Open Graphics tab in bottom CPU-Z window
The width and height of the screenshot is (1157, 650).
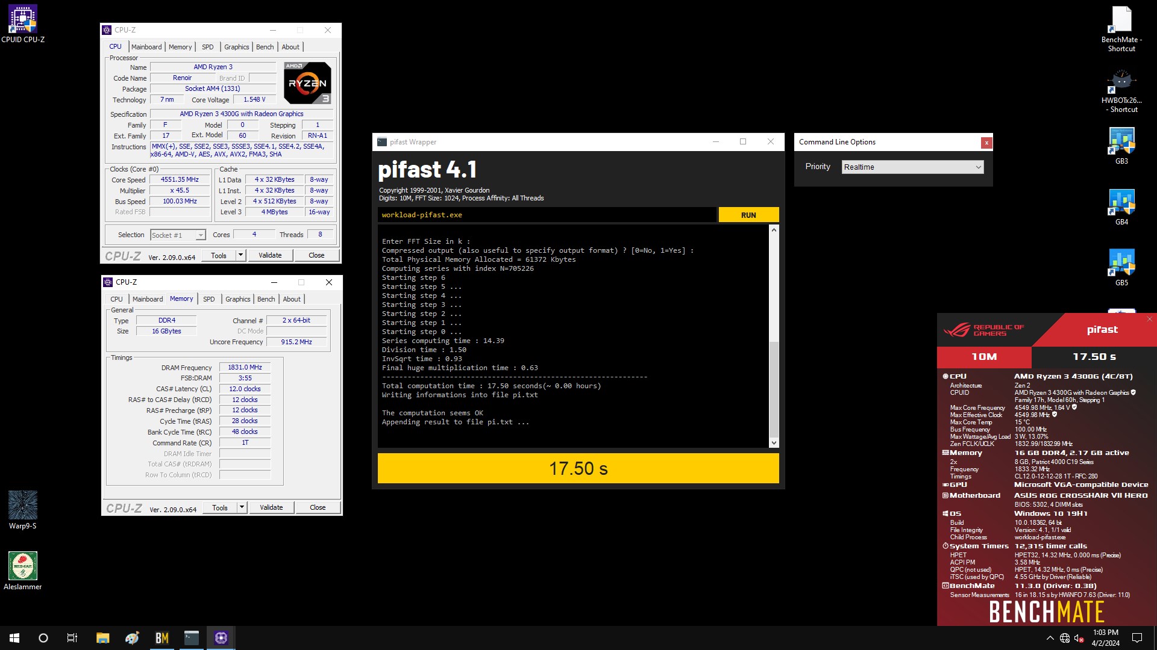pyautogui.click(x=238, y=299)
